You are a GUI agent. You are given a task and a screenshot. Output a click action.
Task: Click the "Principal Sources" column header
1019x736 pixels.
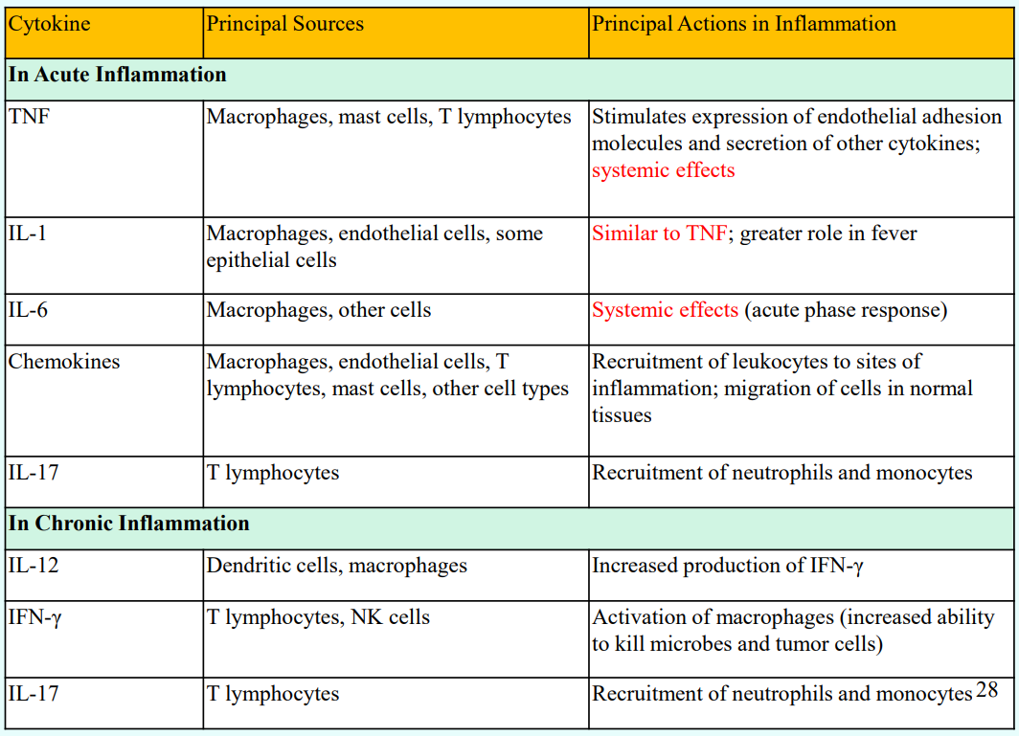(284, 25)
